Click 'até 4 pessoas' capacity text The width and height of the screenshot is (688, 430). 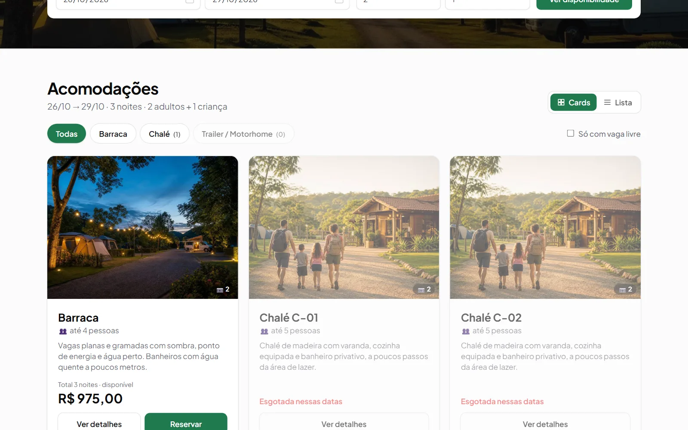click(x=94, y=331)
